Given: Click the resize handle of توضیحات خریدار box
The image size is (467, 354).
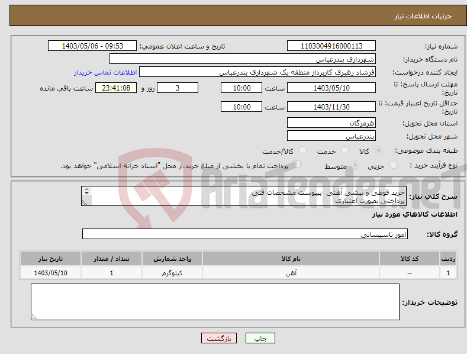Looking at the screenshot, I should click(x=34, y=317).
